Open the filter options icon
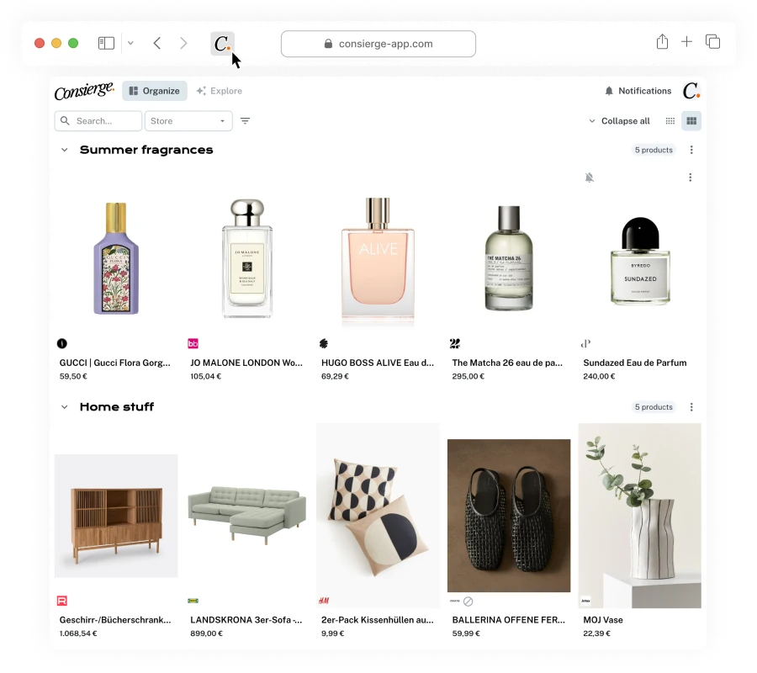Image resolution: width=757 pixels, height=673 pixels. click(x=246, y=120)
